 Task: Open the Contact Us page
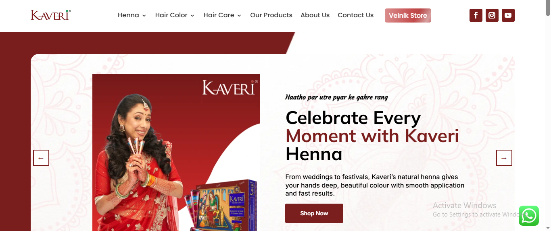(x=355, y=15)
